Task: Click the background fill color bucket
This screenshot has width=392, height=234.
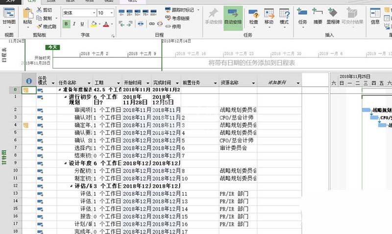Action: click(x=94, y=24)
